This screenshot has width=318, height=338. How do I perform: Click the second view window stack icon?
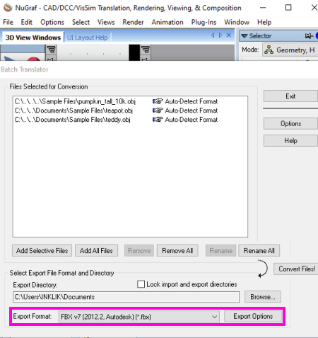point(146,50)
